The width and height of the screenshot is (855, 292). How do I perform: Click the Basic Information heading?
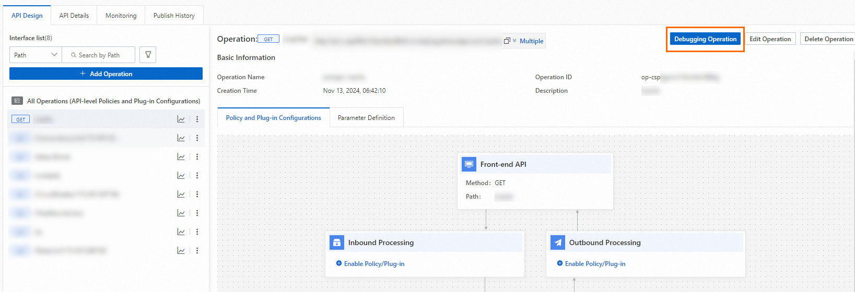click(x=246, y=57)
